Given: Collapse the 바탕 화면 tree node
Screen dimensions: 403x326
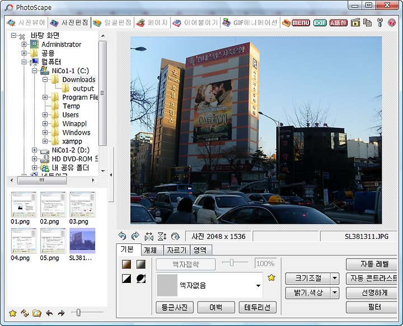Looking at the screenshot, I should pos(13,36).
